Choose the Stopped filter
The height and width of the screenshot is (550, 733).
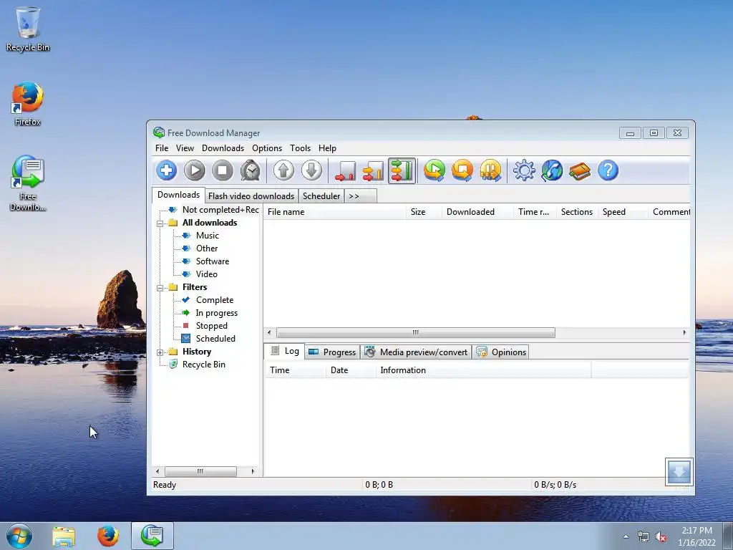click(211, 326)
